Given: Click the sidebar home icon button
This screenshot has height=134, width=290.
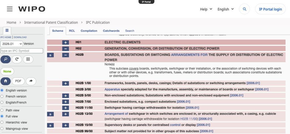Looking at the screenshot, I should [x=6, y=81].
